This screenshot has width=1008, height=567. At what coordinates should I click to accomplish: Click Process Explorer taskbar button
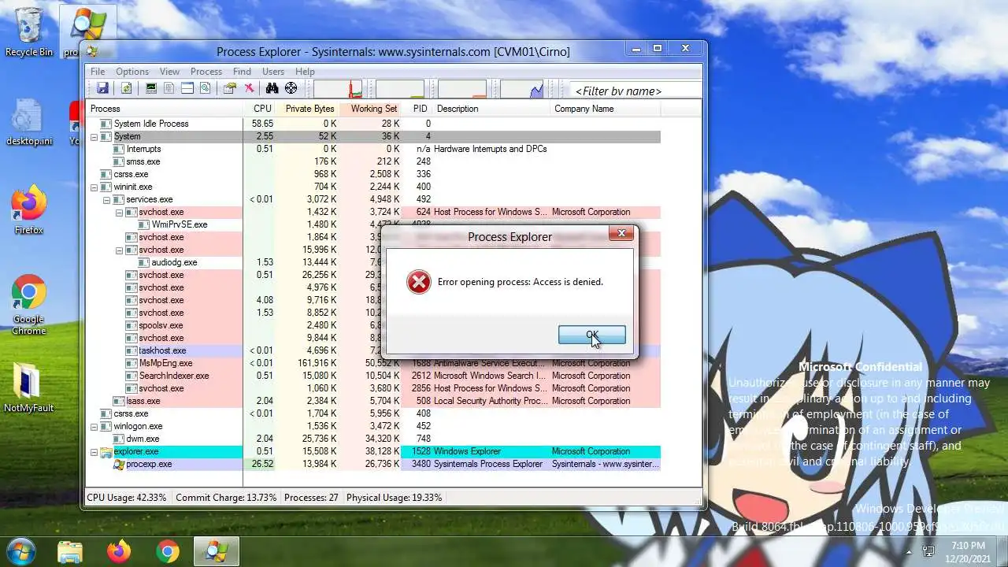point(217,551)
